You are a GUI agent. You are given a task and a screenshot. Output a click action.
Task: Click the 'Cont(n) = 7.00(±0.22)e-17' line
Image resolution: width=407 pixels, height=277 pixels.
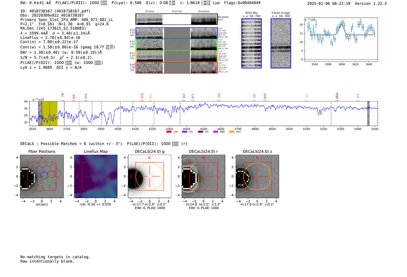coord(49,42)
